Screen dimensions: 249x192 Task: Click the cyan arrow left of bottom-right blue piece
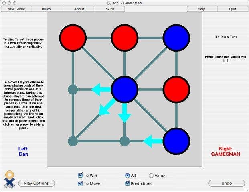tap(153, 141)
